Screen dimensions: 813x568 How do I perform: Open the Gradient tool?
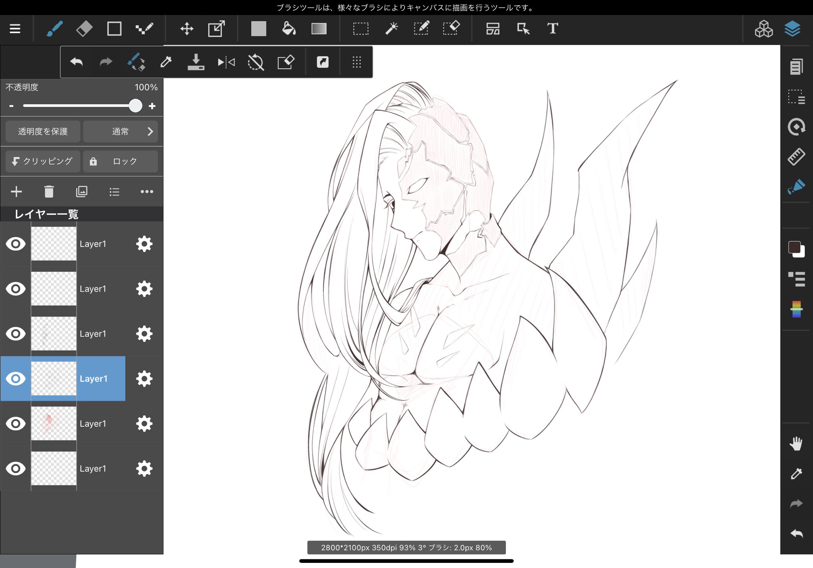(319, 29)
